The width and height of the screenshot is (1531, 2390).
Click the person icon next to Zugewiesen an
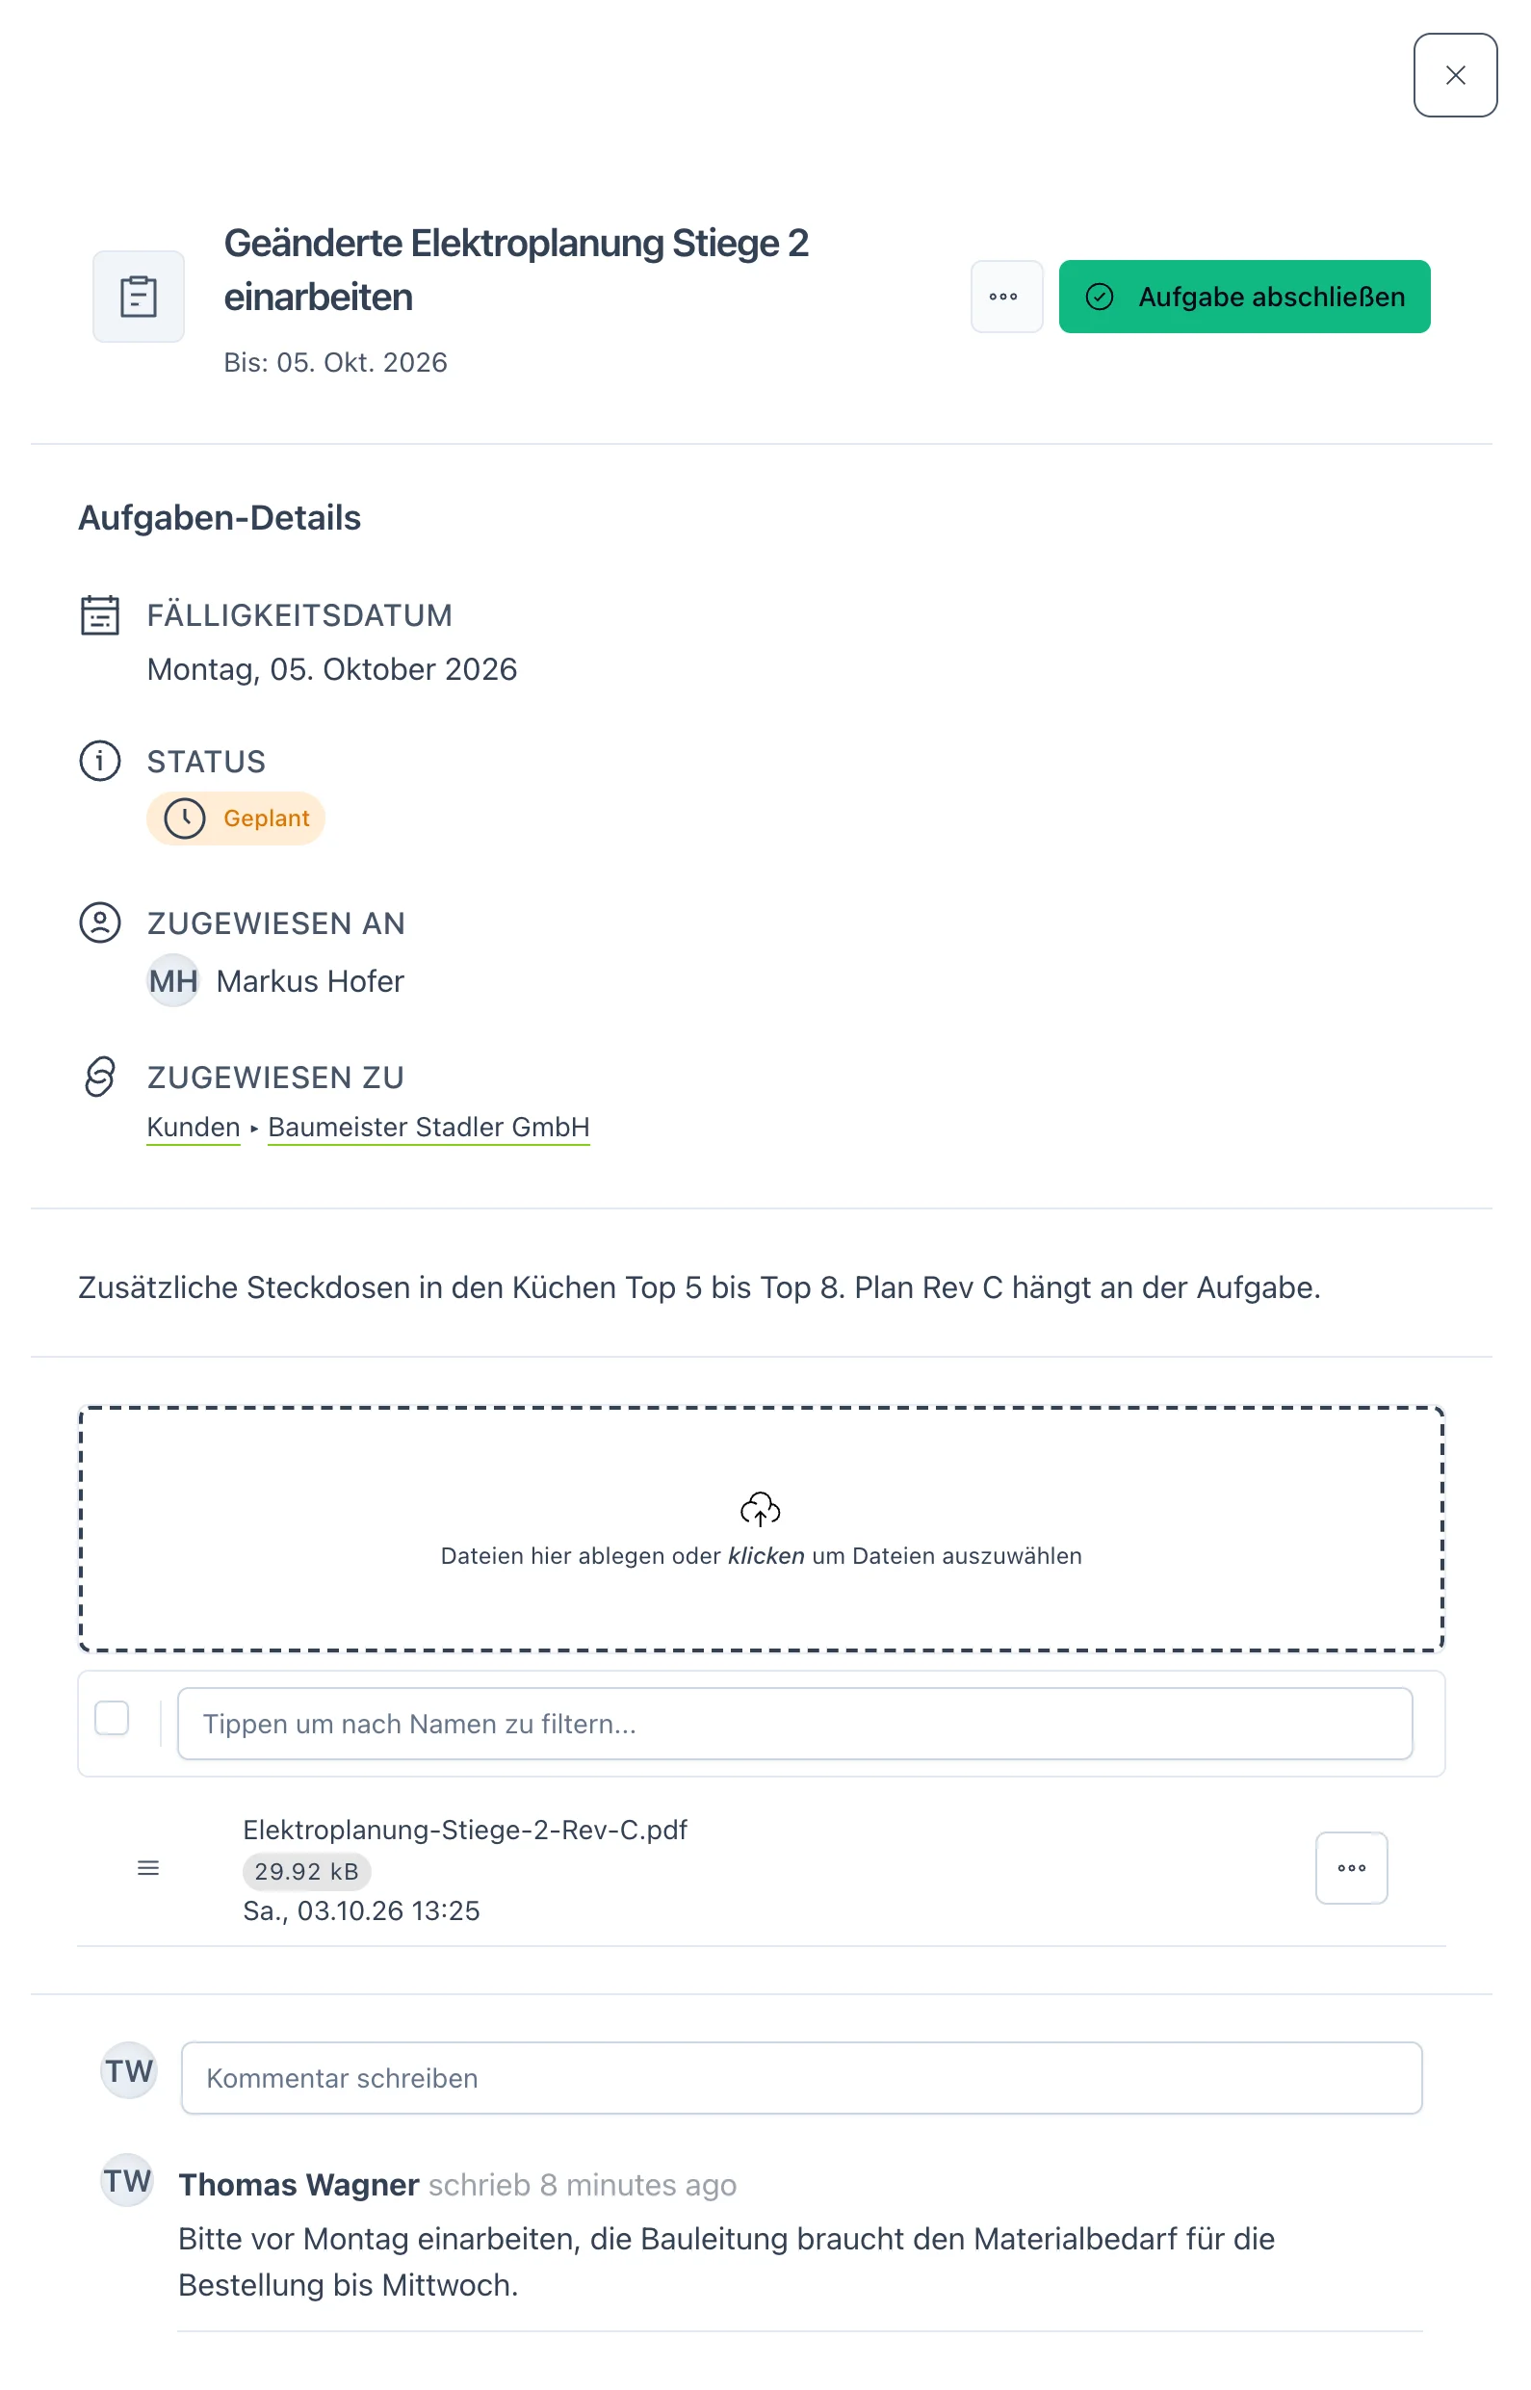(99, 922)
